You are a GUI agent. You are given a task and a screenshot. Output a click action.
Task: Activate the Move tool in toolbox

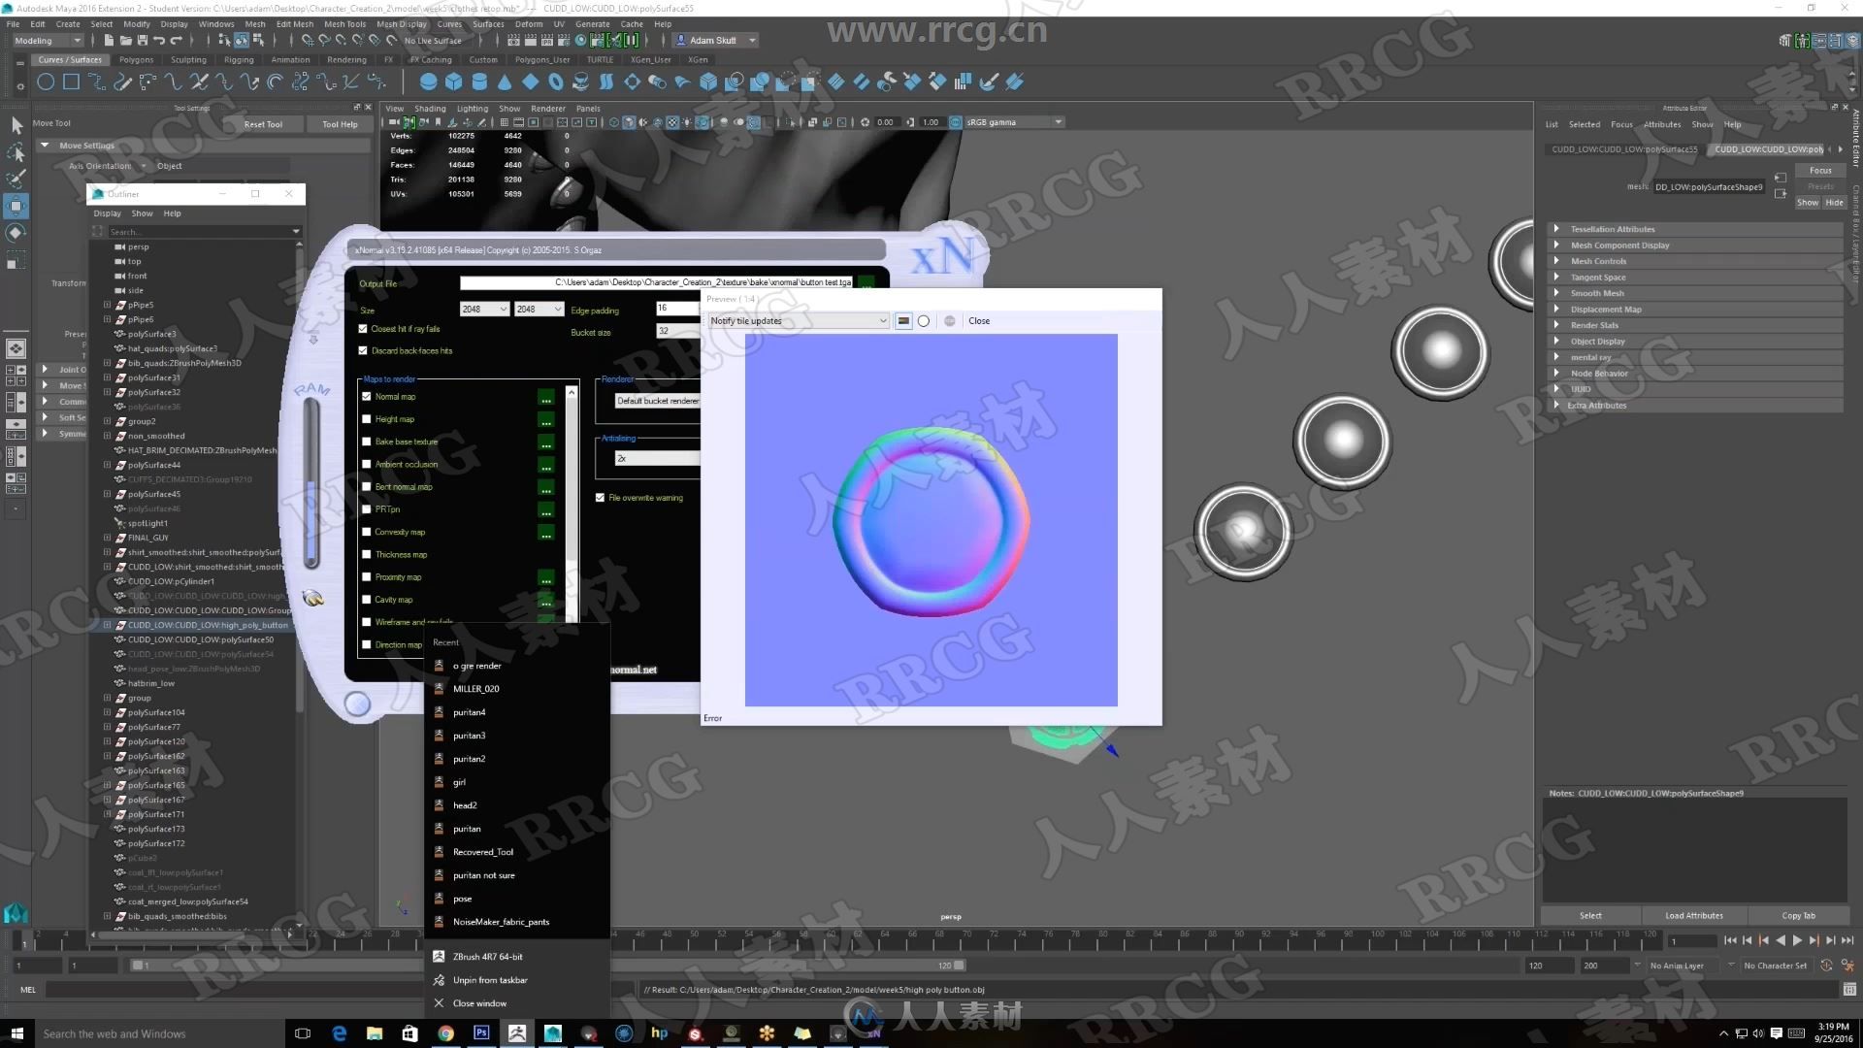tap(16, 206)
